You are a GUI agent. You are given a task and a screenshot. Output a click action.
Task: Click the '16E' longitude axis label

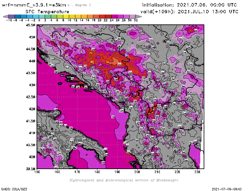[57, 172]
